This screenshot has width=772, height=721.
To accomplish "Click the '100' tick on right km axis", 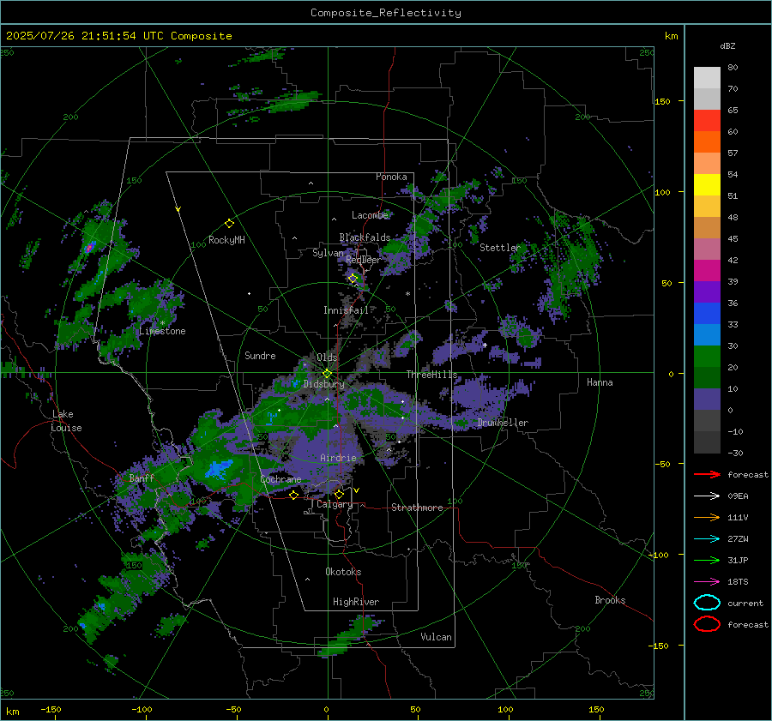I will coord(663,192).
